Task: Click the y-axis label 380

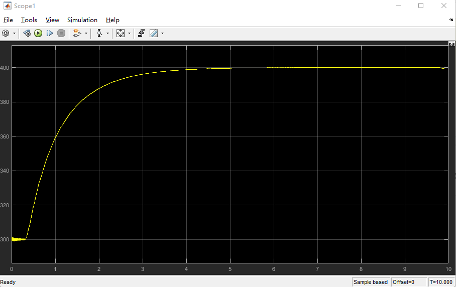Action: coord(5,102)
